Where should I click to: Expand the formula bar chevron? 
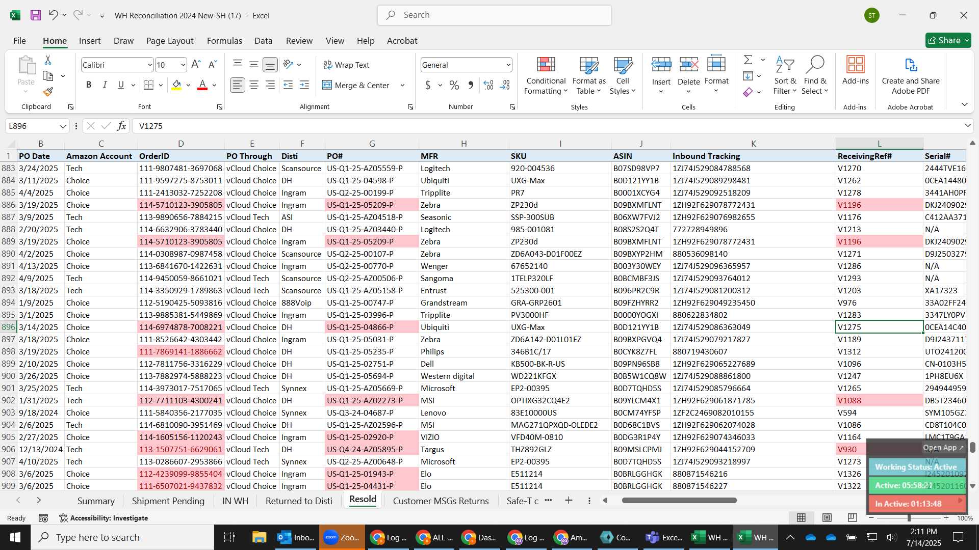click(967, 126)
